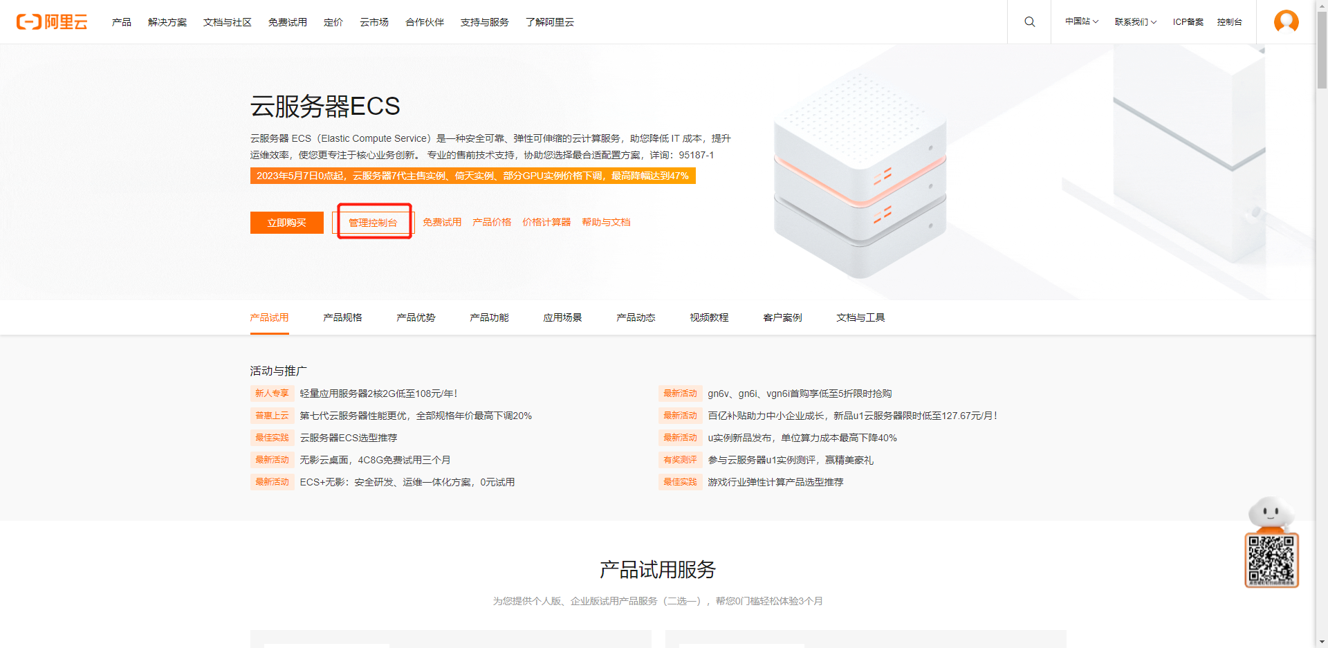Open the 定价 menu

coord(333,22)
